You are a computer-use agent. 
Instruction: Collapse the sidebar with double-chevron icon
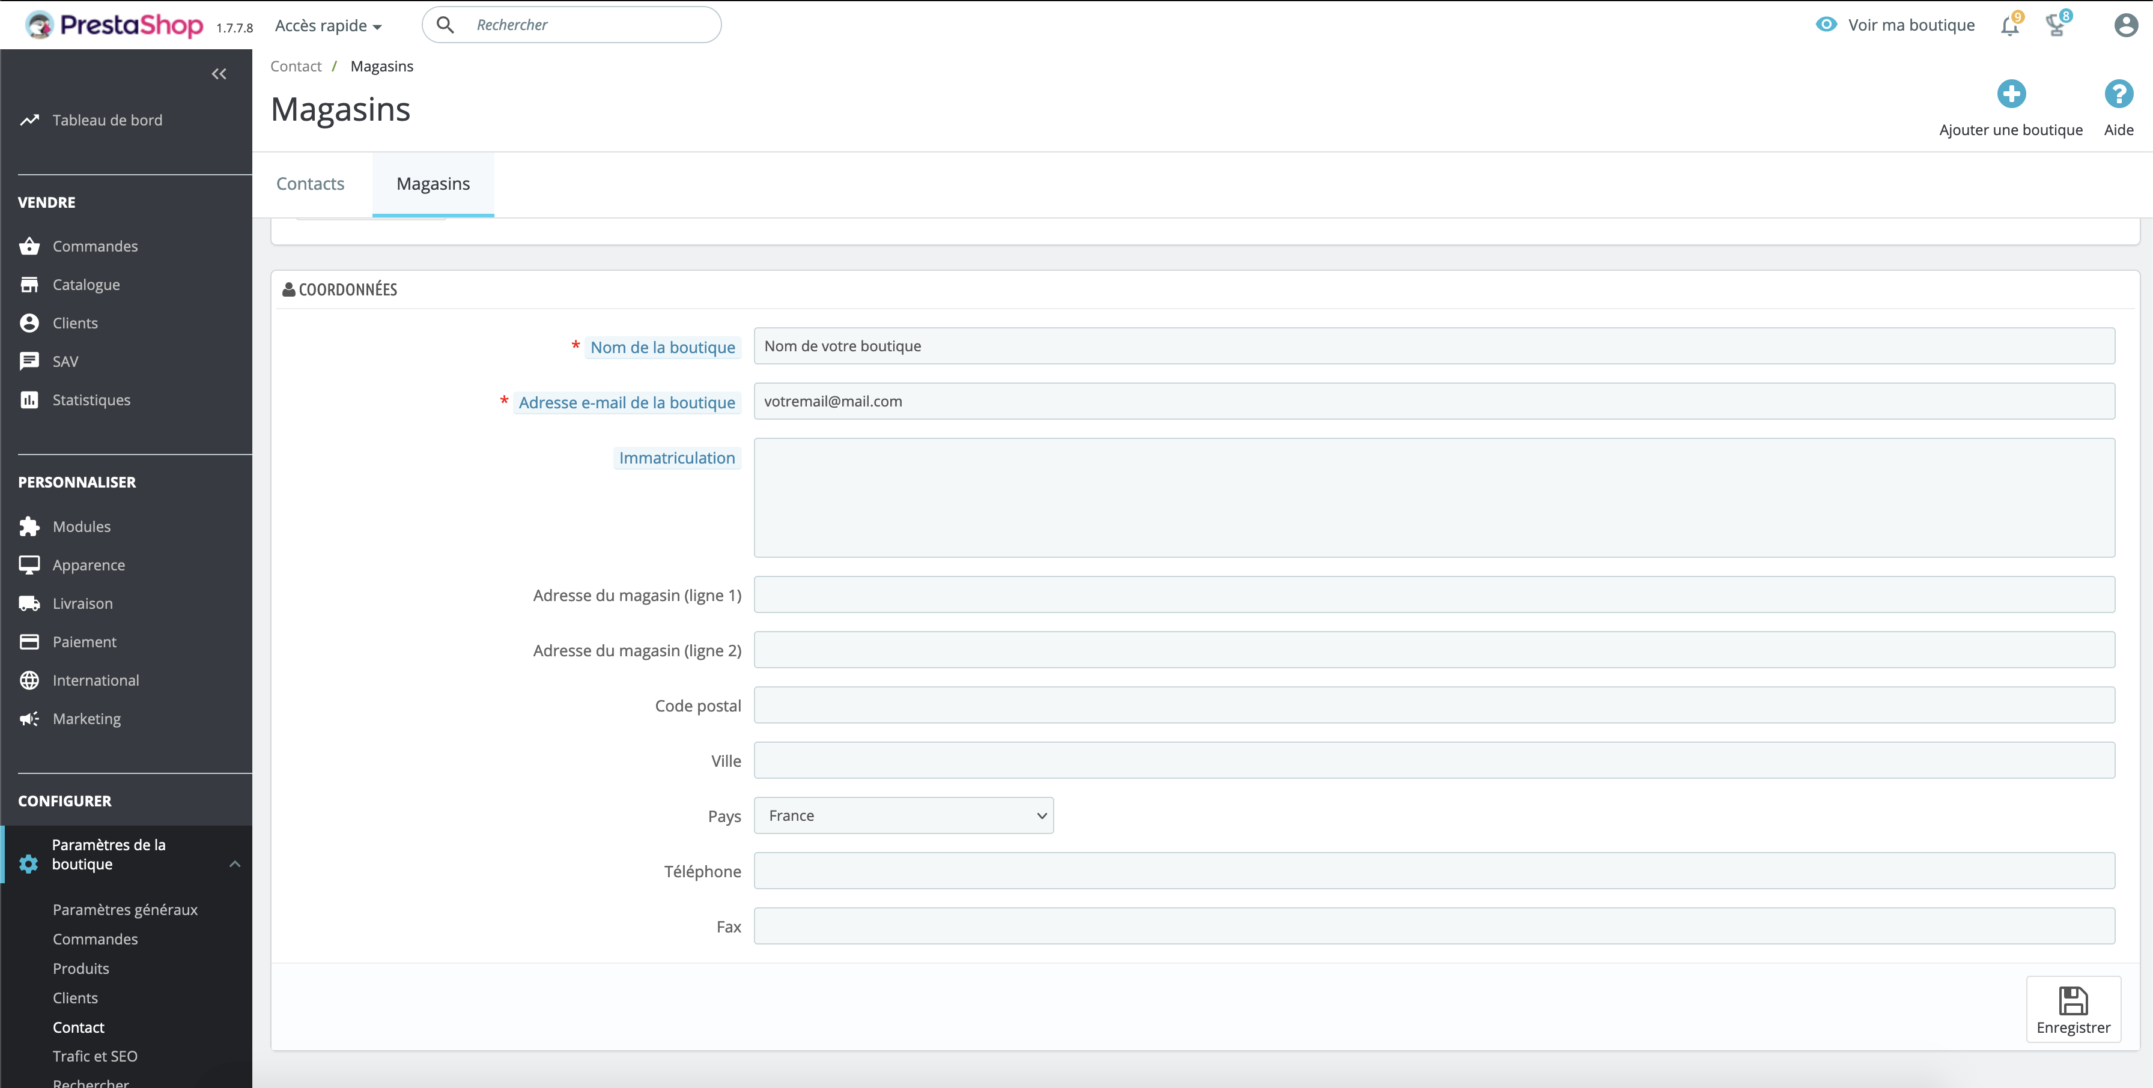[x=219, y=74]
